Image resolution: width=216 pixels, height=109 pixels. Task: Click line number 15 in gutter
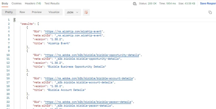pyautogui.click(x=8, y=74)
